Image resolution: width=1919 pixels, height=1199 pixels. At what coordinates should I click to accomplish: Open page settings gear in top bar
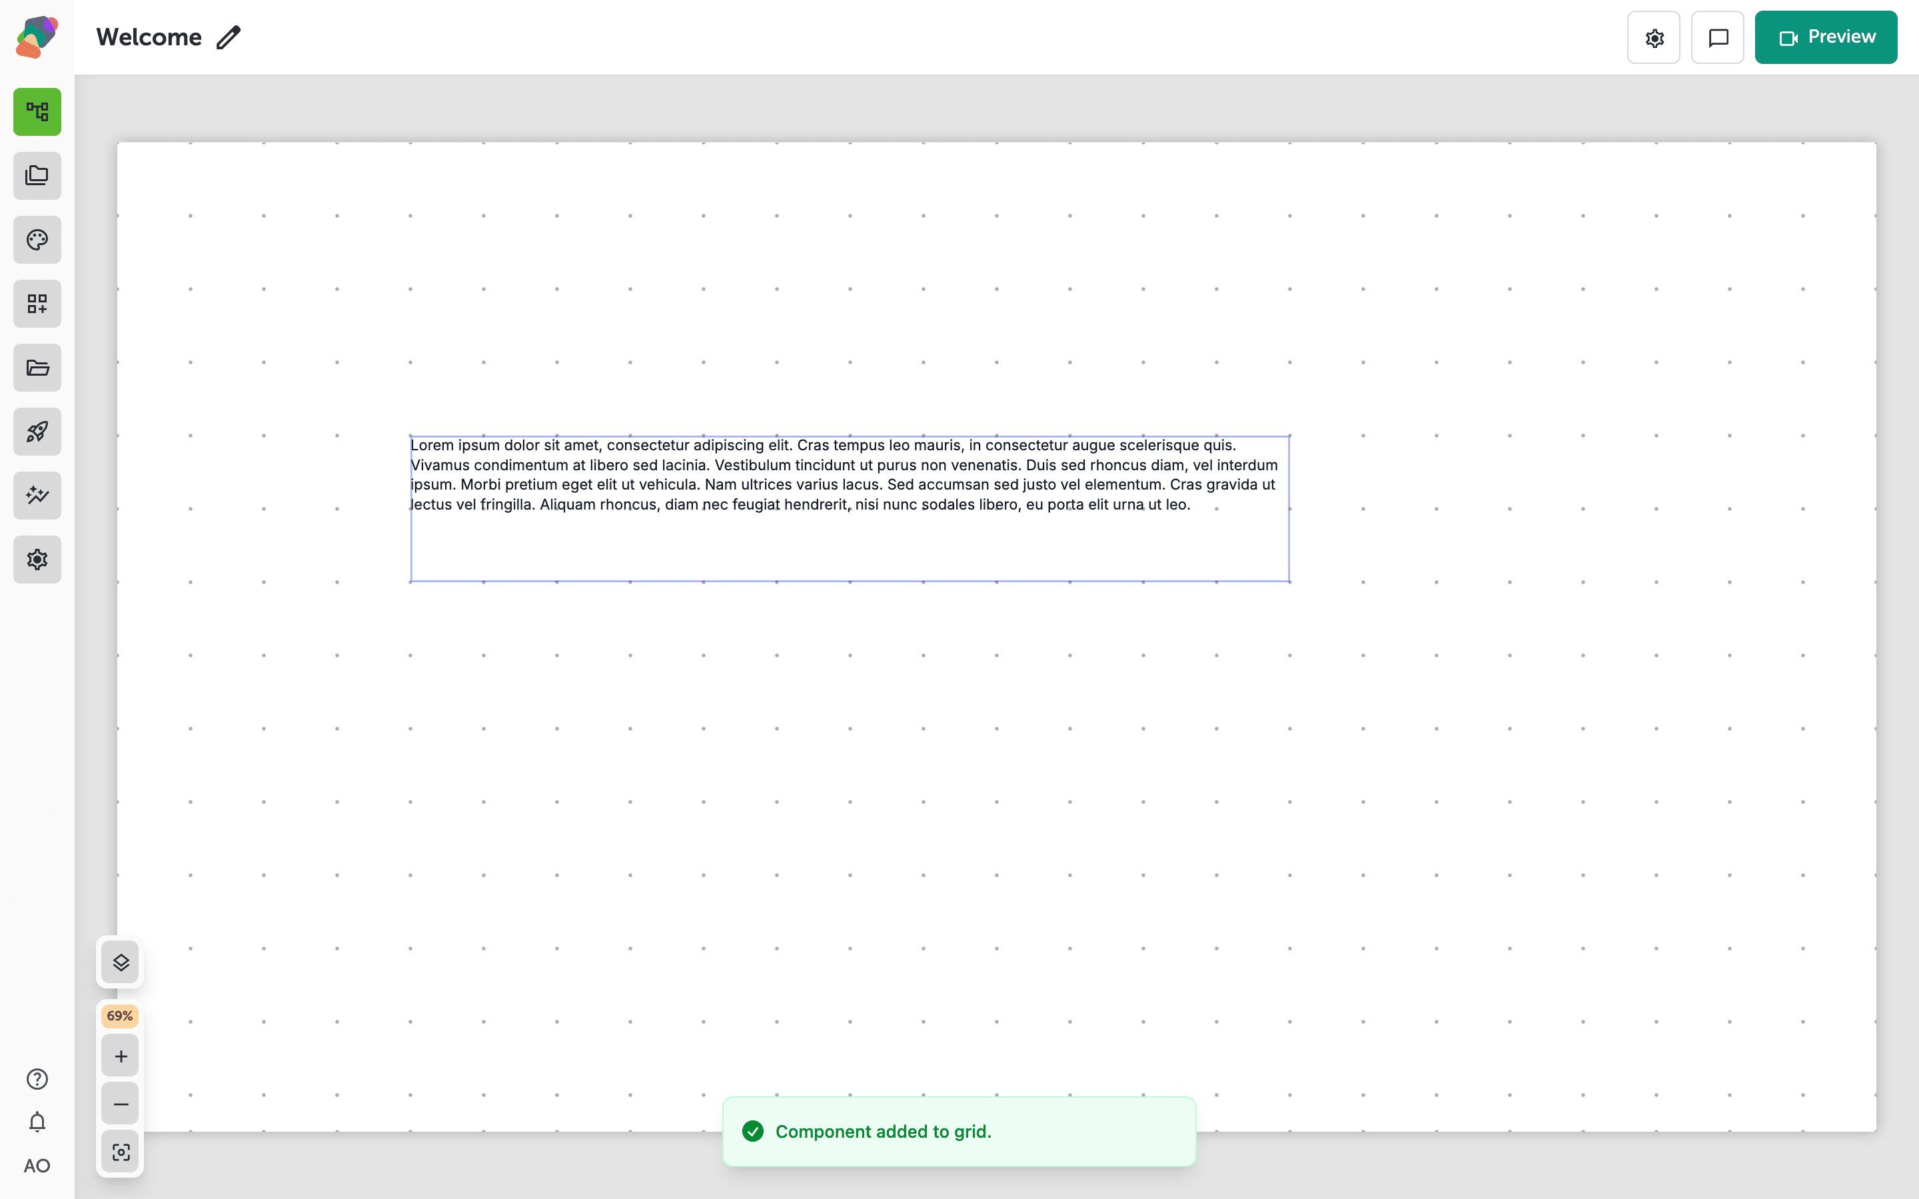point(1653,37)
